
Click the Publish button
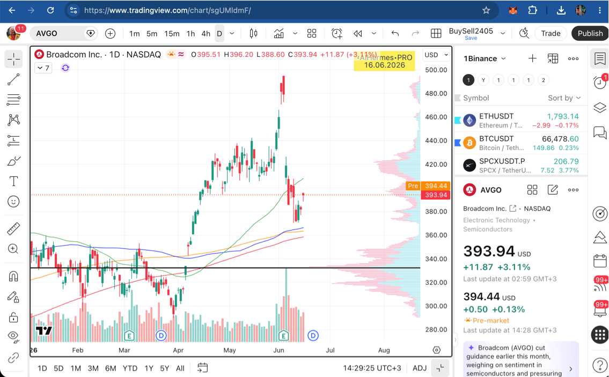(x=590, y=33)
